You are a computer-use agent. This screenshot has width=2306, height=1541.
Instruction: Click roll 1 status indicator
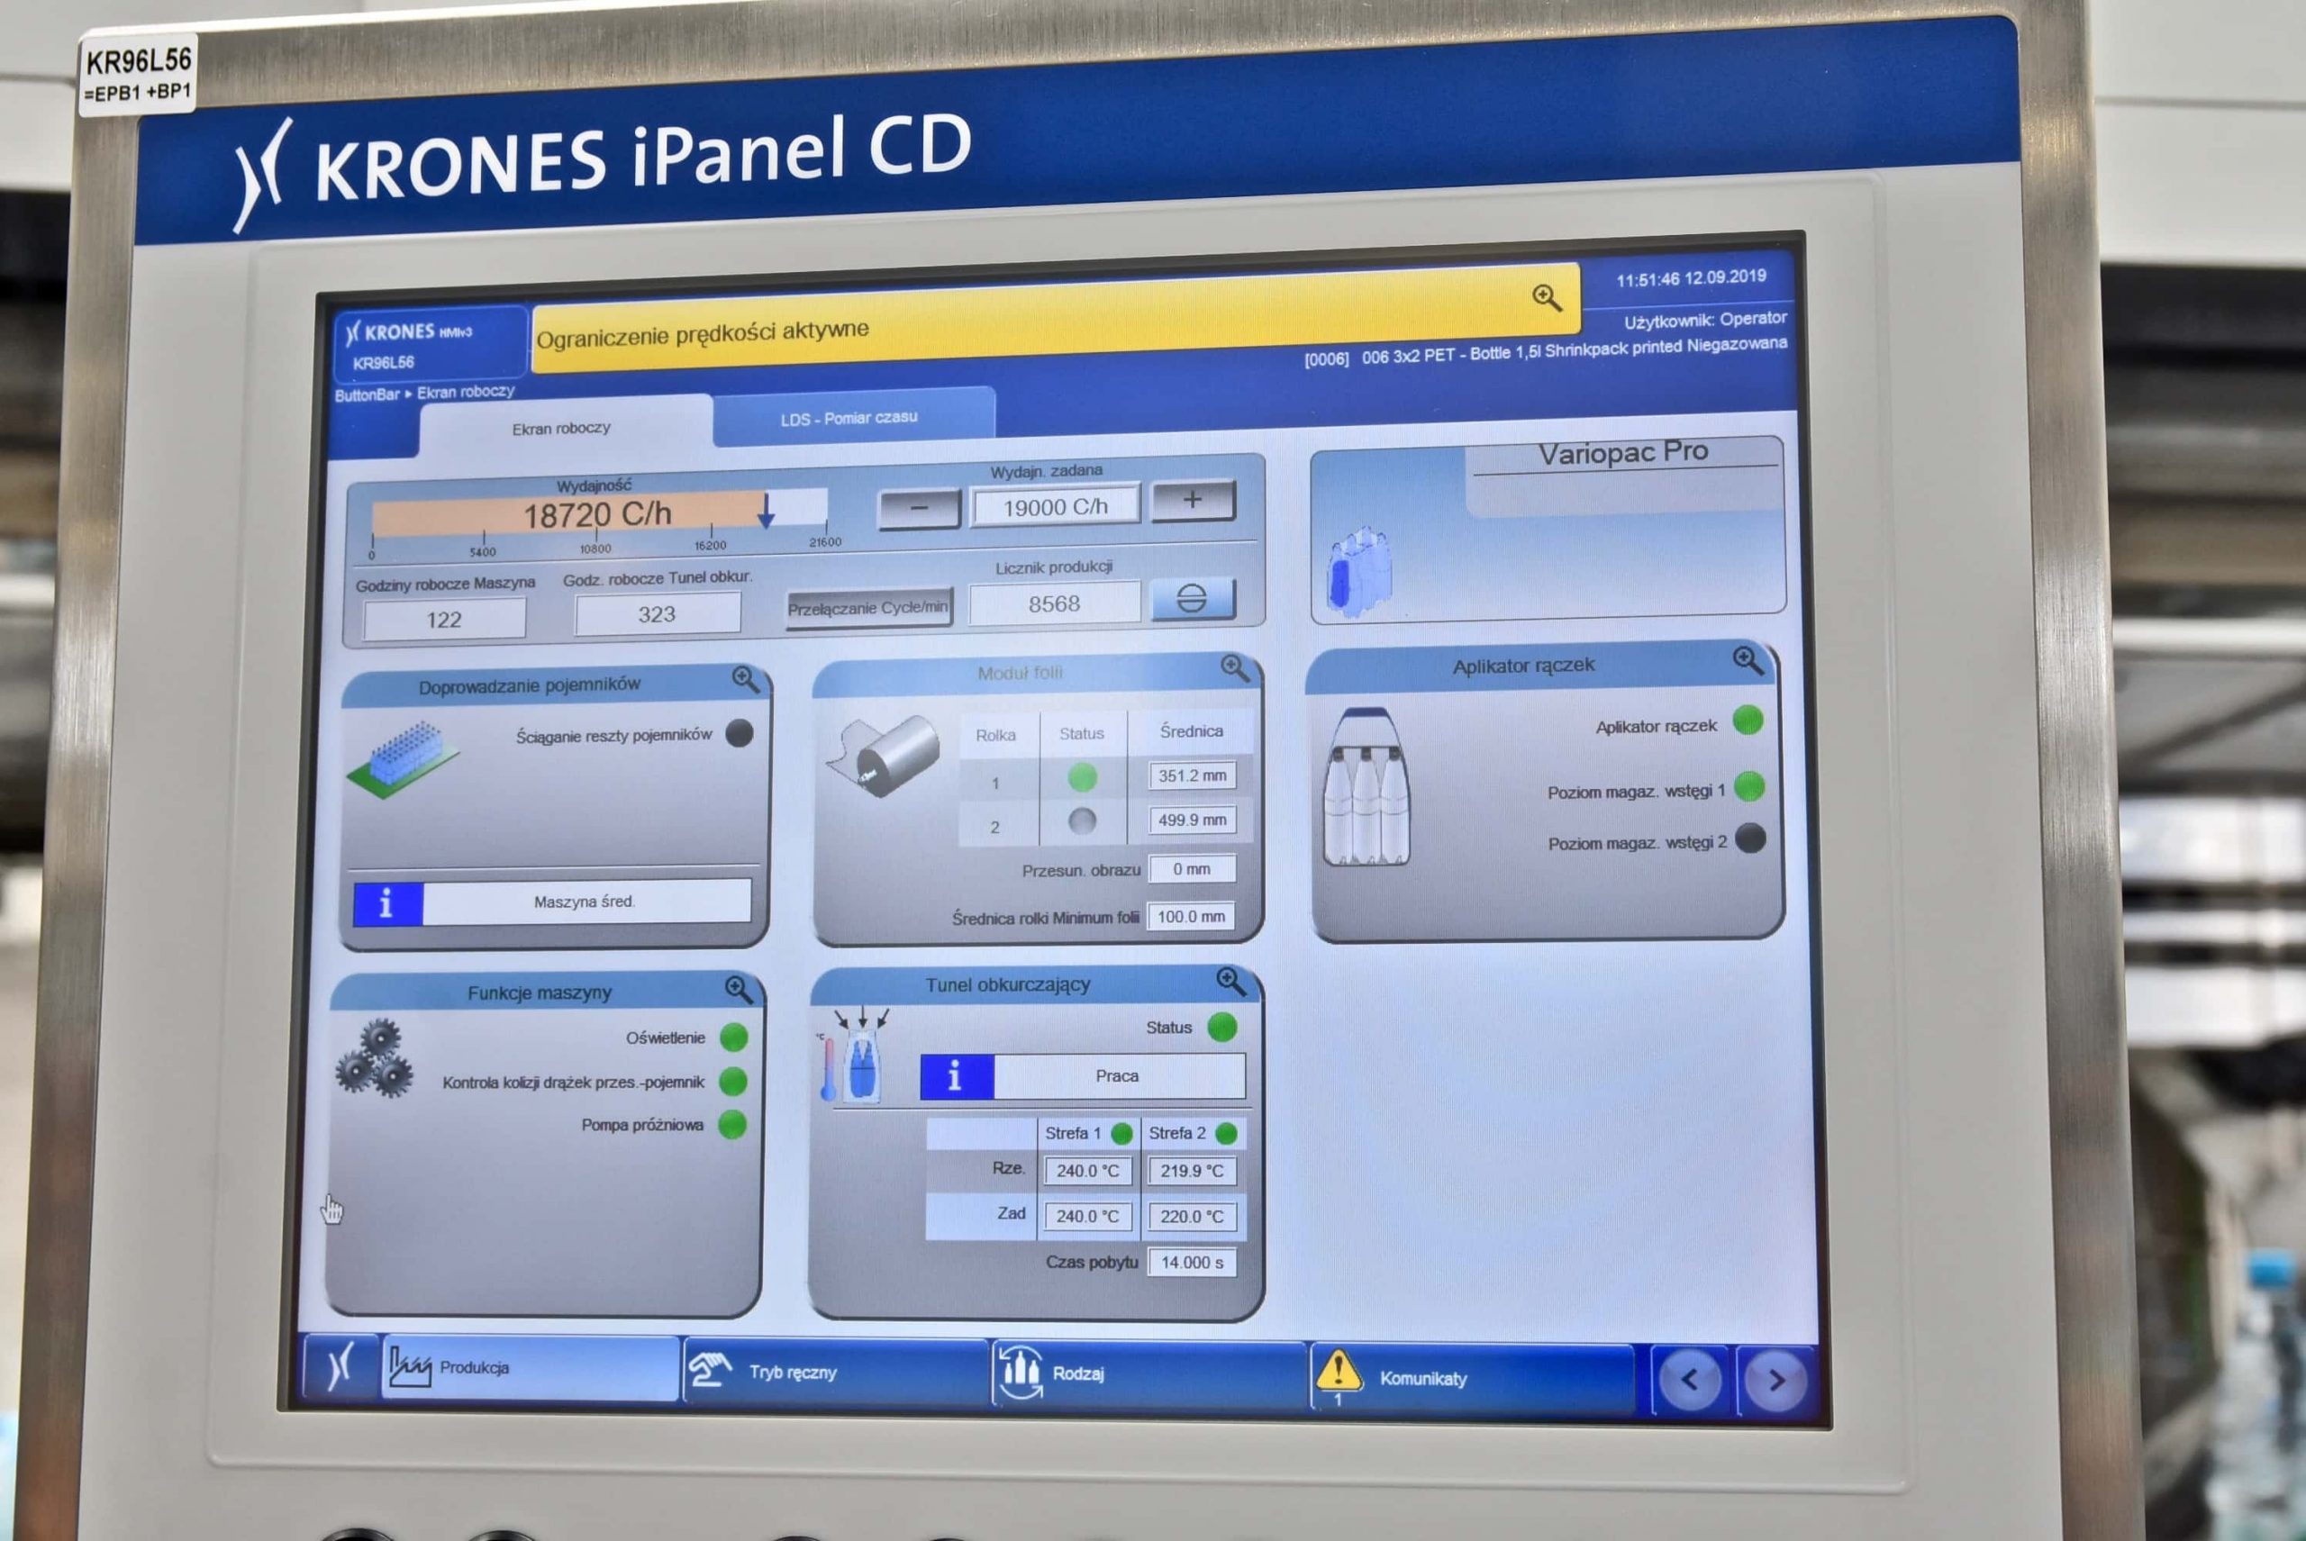(1082, 778)
